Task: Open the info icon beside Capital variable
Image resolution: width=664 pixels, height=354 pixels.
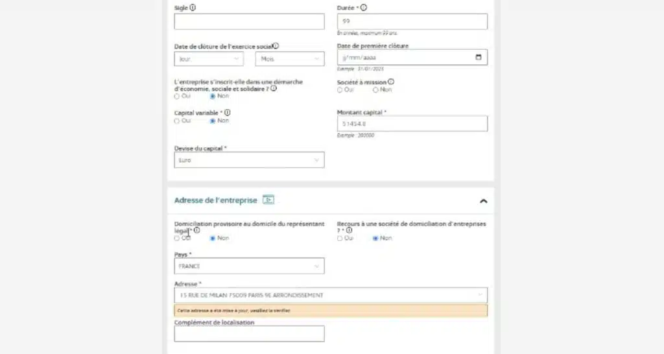Action: click(227, 112)
